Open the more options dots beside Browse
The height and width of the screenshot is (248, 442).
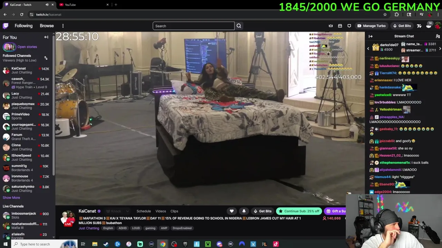coord(63,26)
